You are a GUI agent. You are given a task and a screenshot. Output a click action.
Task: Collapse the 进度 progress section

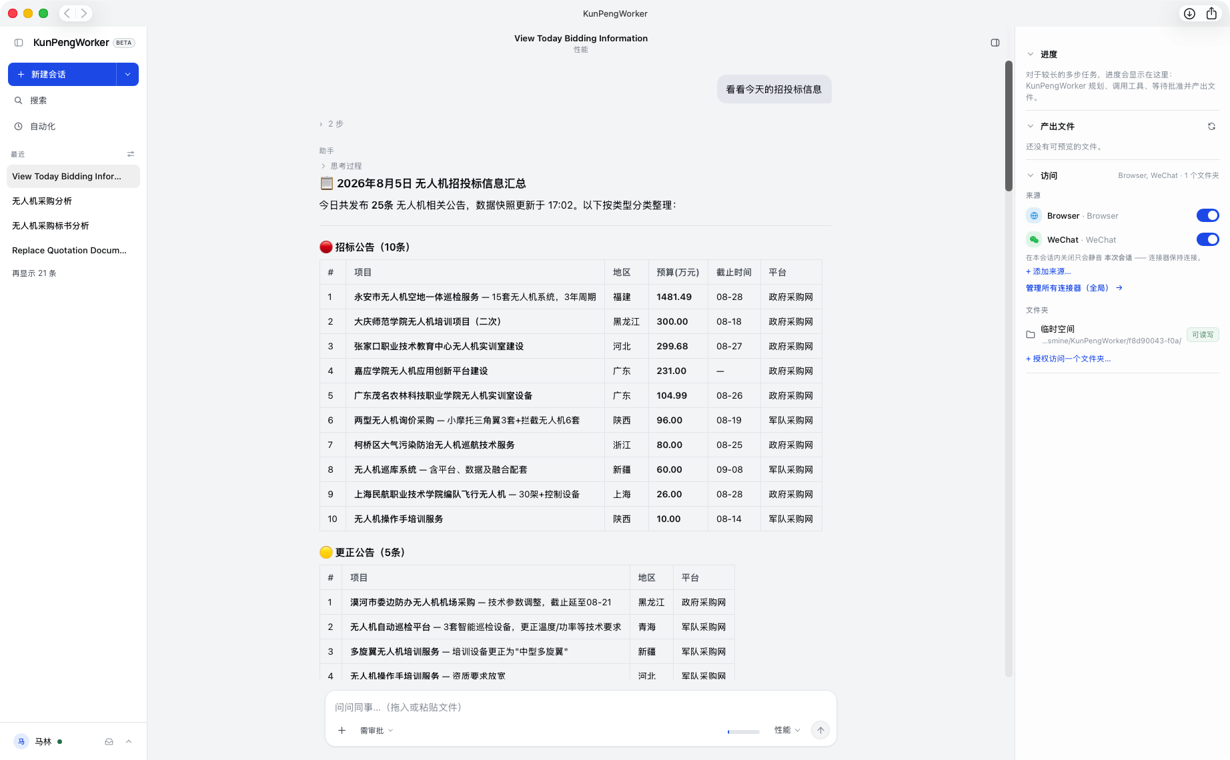click(1031, 55)
